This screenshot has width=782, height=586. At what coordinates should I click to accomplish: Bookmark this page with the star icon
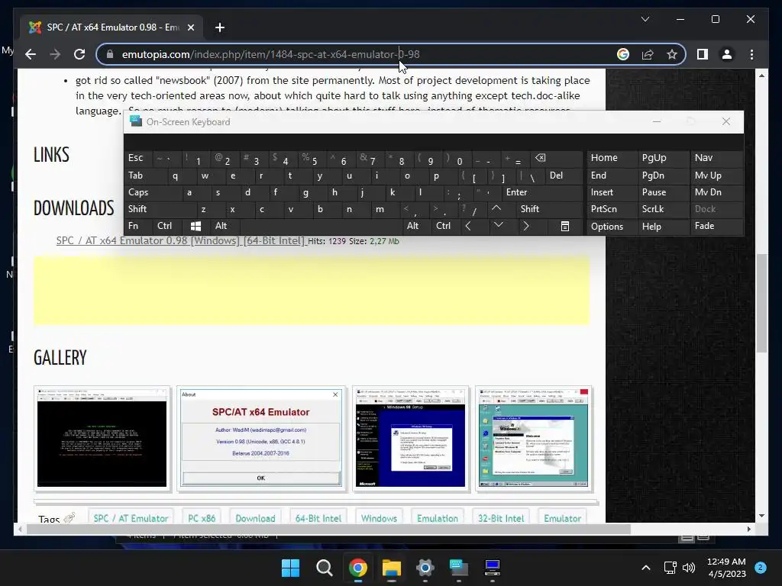point(672,54)
